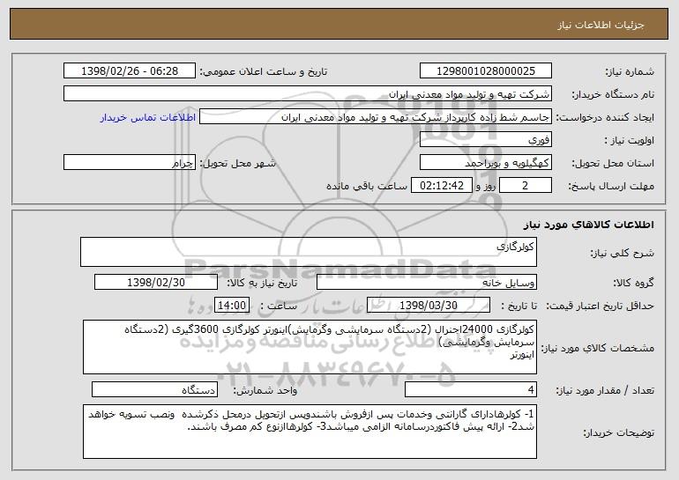This screenshot has width=679, height=480.
Task: Click the request creator field جاسم شط زاده
Action: (x=376, y=116)
